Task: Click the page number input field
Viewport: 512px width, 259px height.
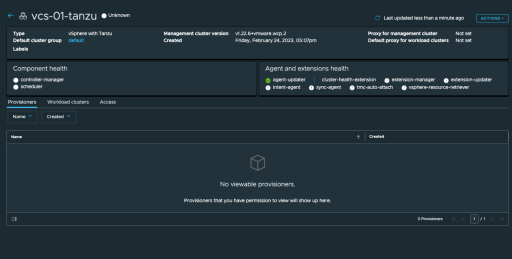Action: 474,219
